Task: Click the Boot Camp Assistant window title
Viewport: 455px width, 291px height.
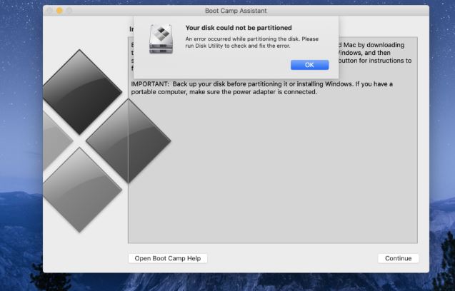Action: click(236, 11)
